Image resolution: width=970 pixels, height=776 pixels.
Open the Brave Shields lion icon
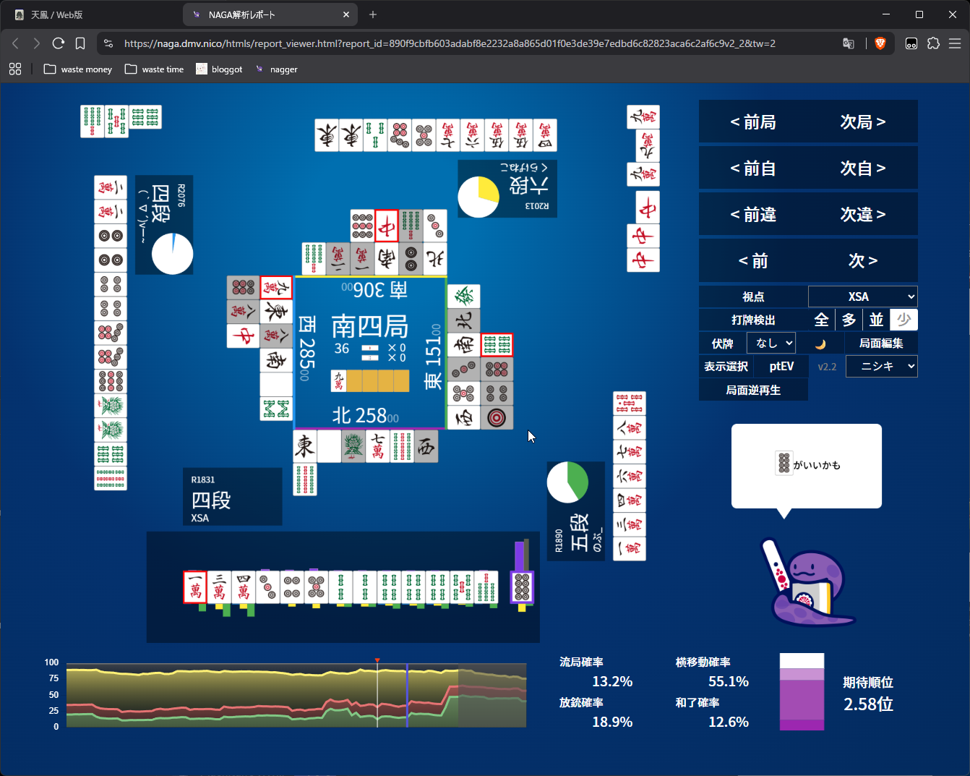click(880, 43)
